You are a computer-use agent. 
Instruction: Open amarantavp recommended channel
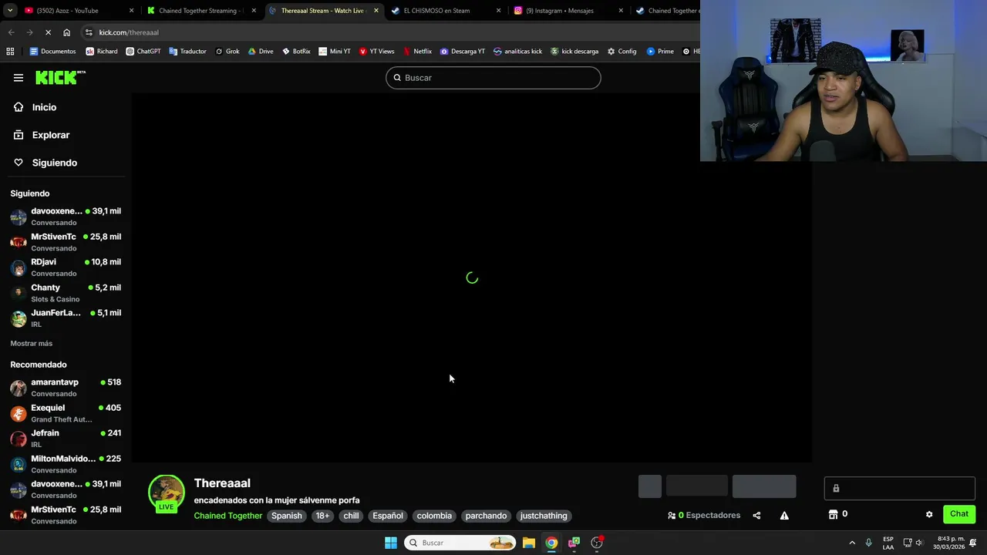pyautogui.click(x=66, y=388)
